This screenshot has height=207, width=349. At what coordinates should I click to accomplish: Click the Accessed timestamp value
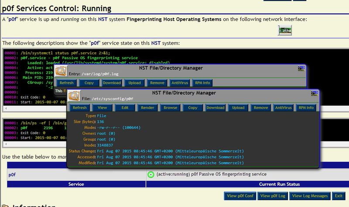pyautogui.click(x=170, y=157)
